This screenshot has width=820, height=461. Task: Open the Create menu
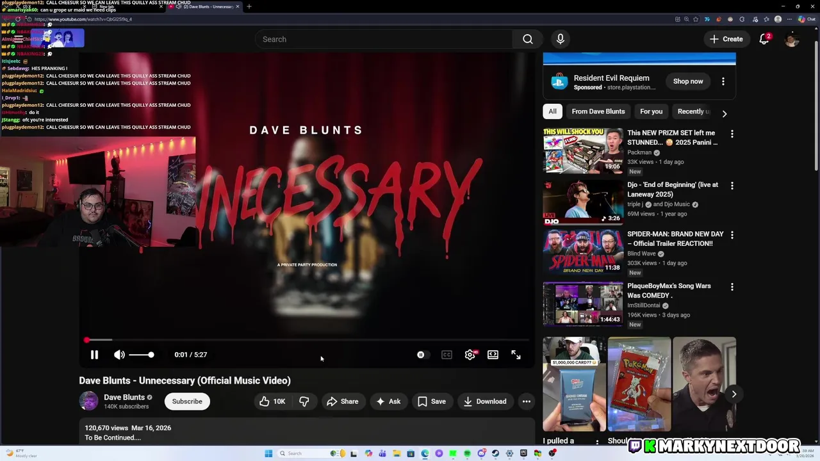726,39
